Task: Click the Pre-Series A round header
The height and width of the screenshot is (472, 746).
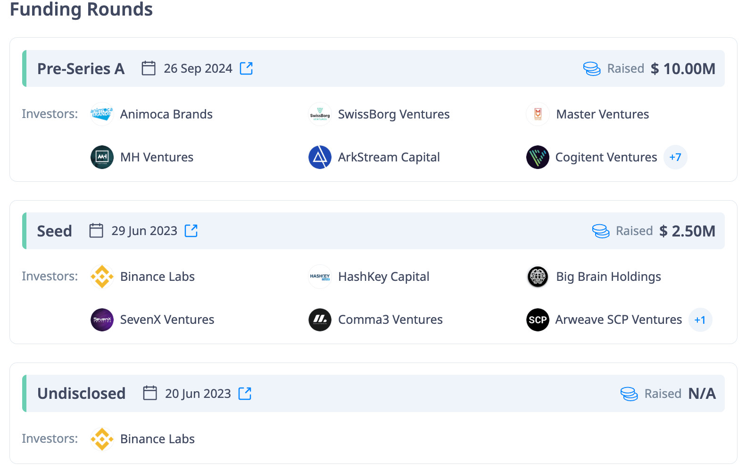Action: [81, 69]
